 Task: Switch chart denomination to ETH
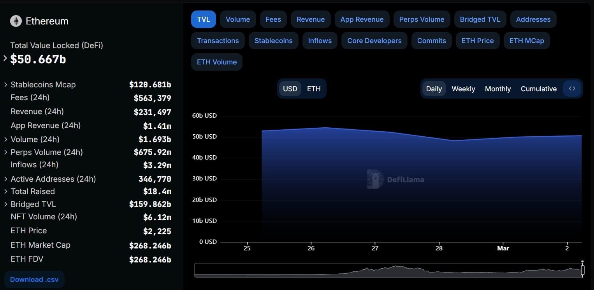click(314, 89)
